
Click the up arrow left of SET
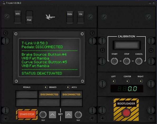(52, 115)
